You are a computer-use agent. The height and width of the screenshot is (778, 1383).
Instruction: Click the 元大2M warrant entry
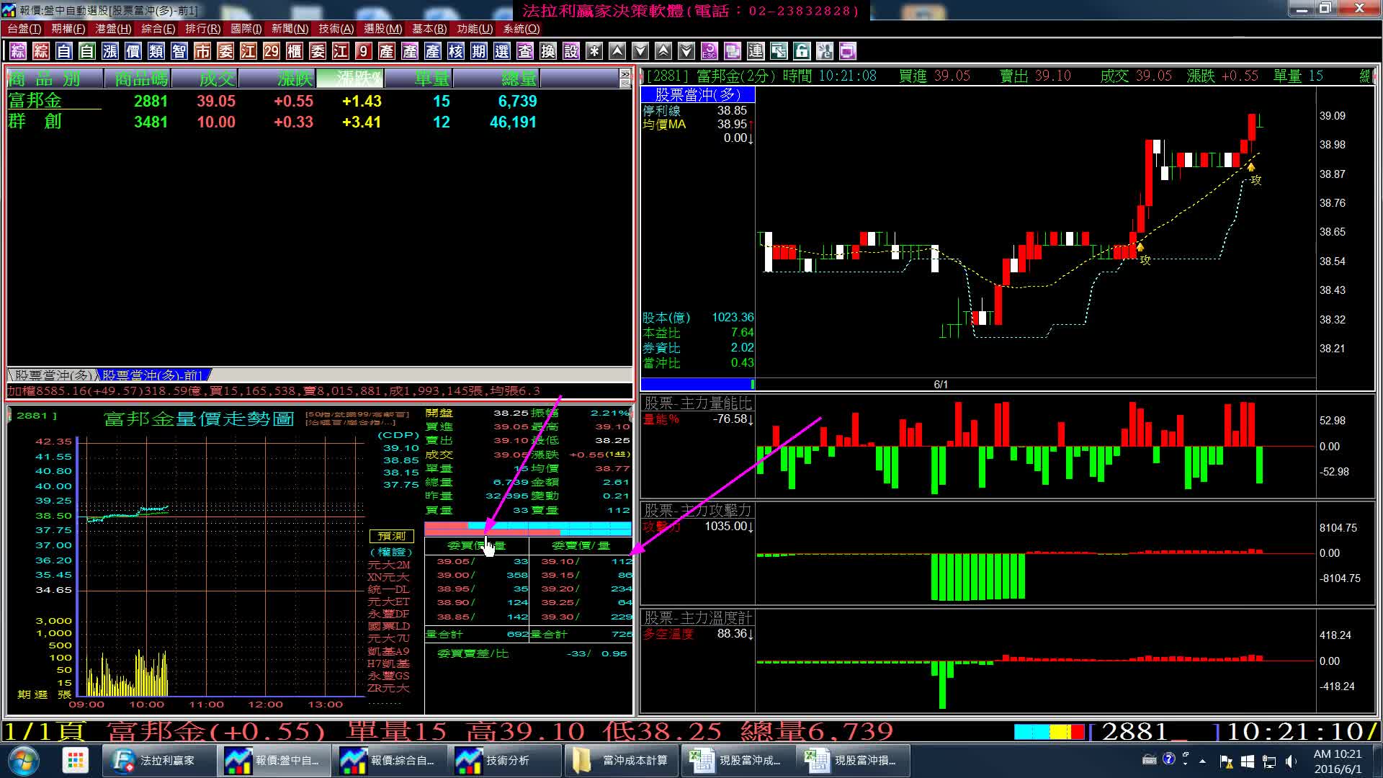[389, 565]
